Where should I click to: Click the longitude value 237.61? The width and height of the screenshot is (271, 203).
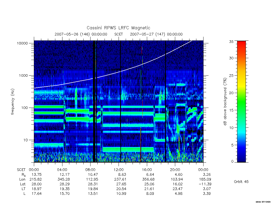coord(120,179)
